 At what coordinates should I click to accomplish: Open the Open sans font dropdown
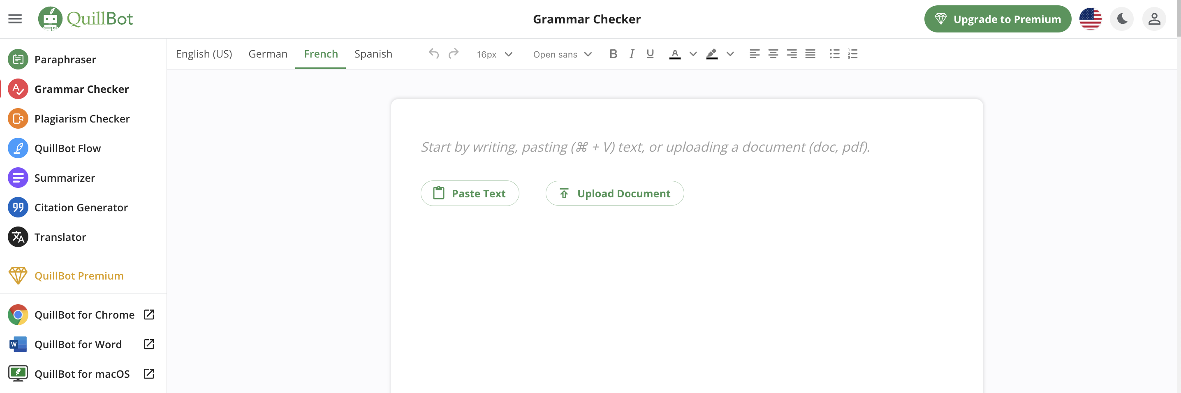click(563, 54)
